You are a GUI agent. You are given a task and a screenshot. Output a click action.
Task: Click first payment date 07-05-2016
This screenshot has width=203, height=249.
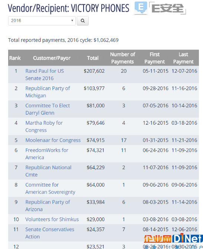[155, 106]
